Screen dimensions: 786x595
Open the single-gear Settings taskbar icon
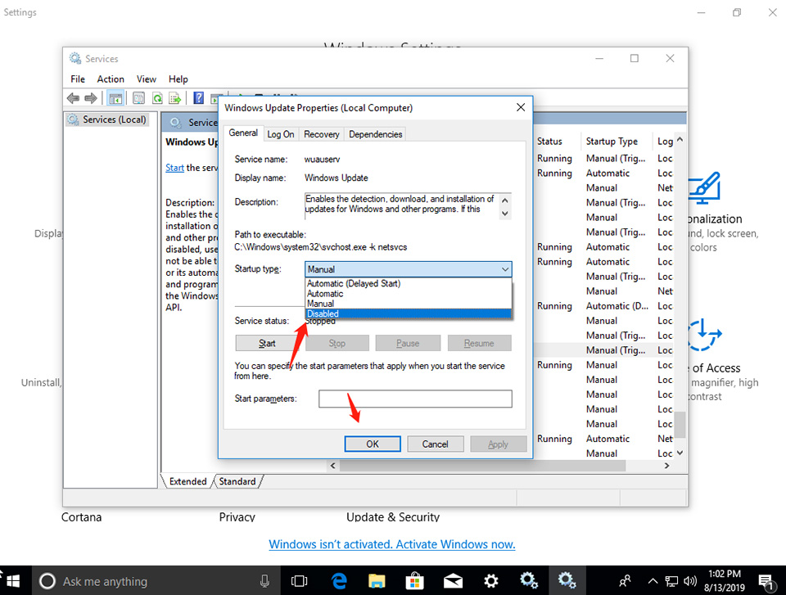(490, 581)
